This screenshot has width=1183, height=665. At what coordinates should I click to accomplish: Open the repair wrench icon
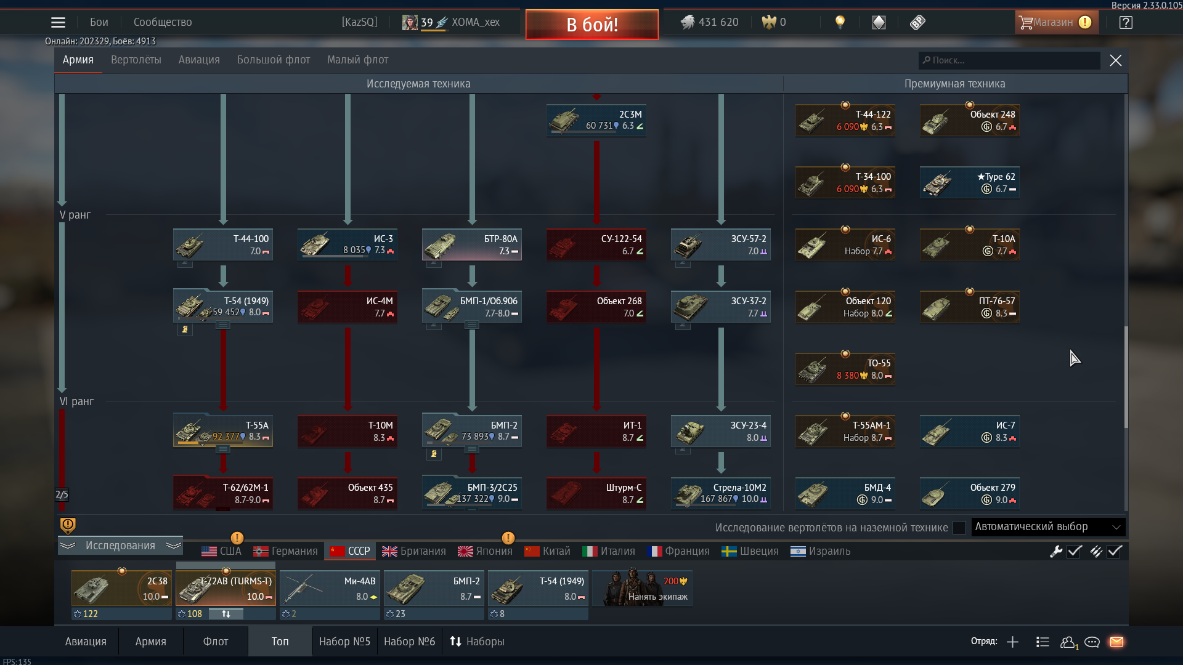tap(1056, 551)
